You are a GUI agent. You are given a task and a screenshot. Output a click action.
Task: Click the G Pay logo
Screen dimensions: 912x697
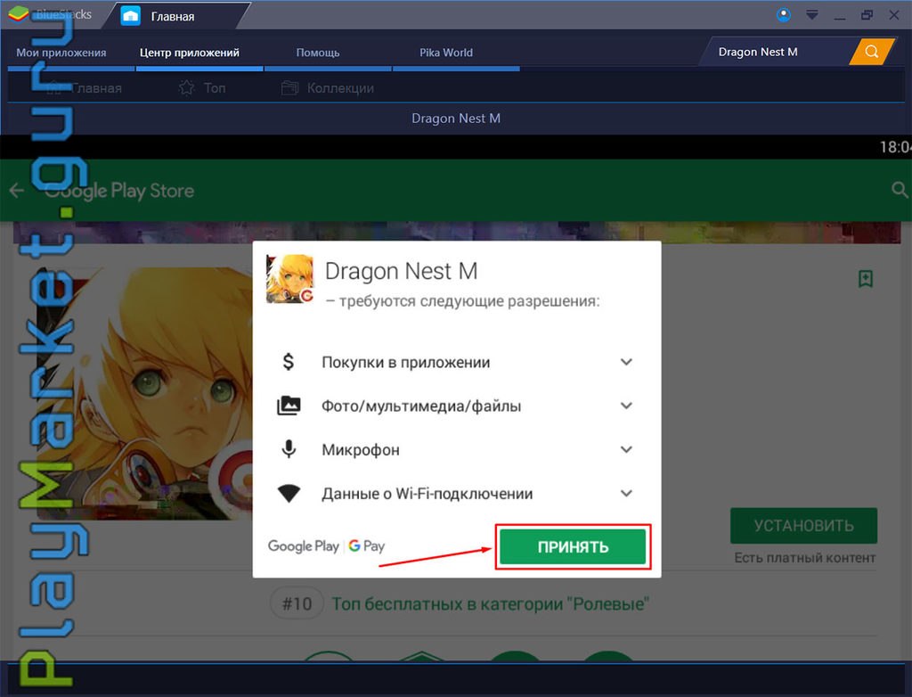pyautogui.click(x=367, y=546)
